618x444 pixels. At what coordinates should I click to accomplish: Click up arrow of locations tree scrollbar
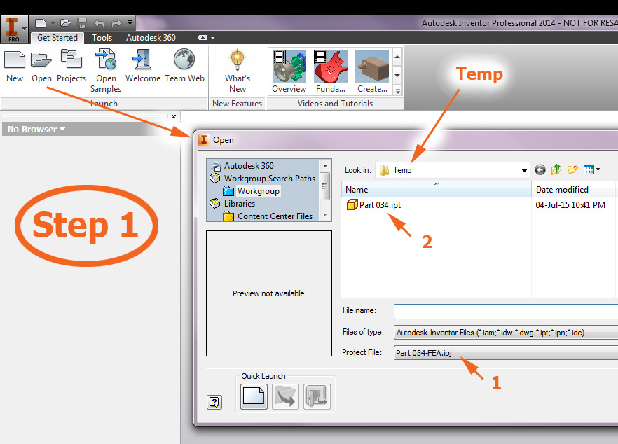(325, 166)
